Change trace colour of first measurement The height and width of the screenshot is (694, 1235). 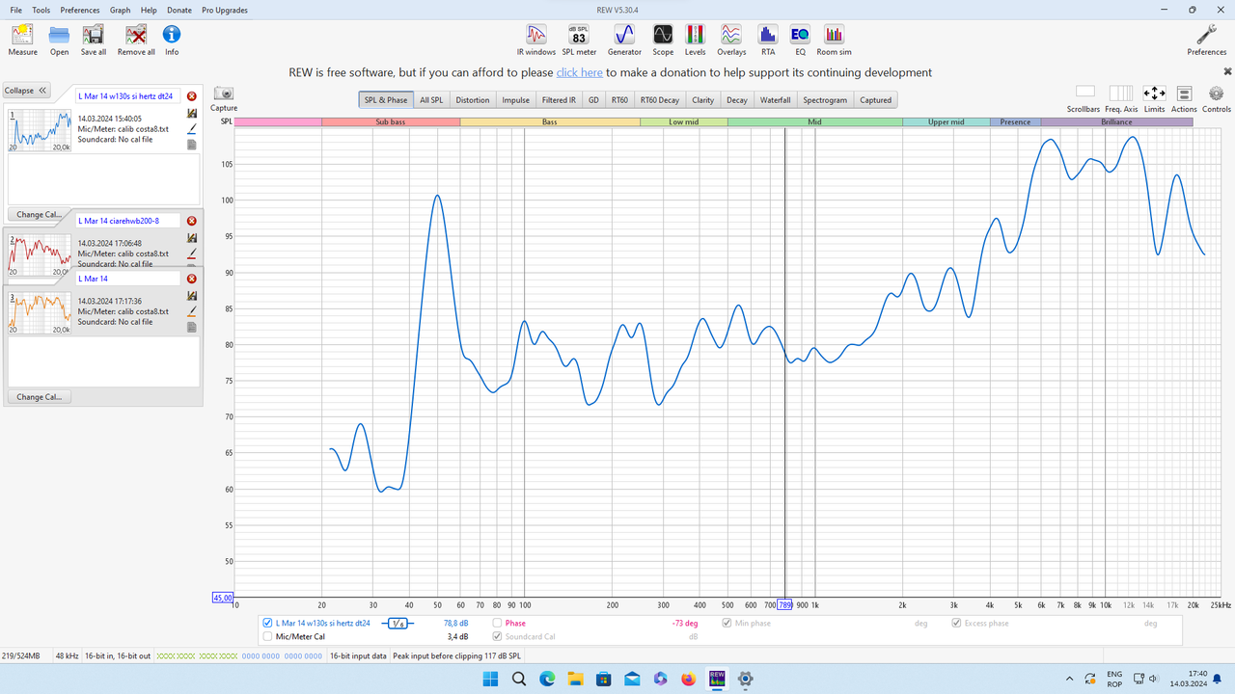coord(192,128)
